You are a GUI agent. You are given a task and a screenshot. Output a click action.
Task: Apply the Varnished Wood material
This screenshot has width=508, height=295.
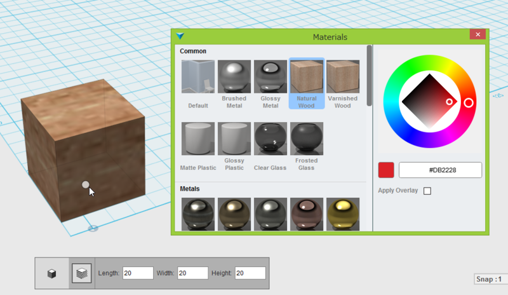point(343,76)
